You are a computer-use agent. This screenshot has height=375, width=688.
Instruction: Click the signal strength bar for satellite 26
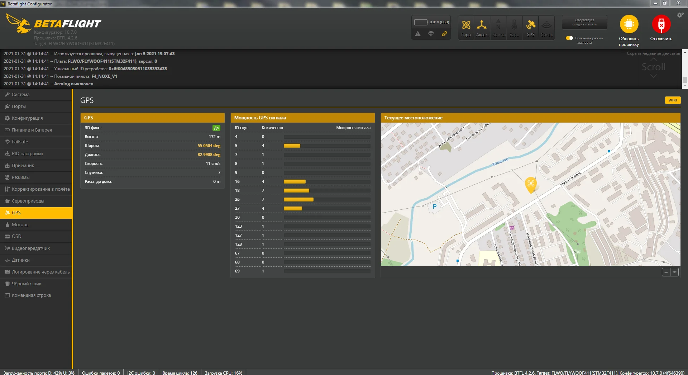(x=298, y=200)
